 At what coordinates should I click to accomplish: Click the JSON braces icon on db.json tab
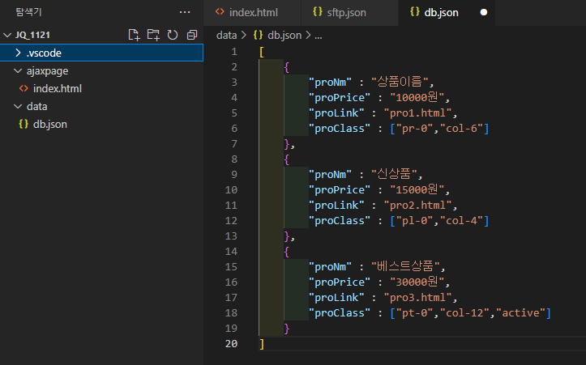(x=414, y=12)
